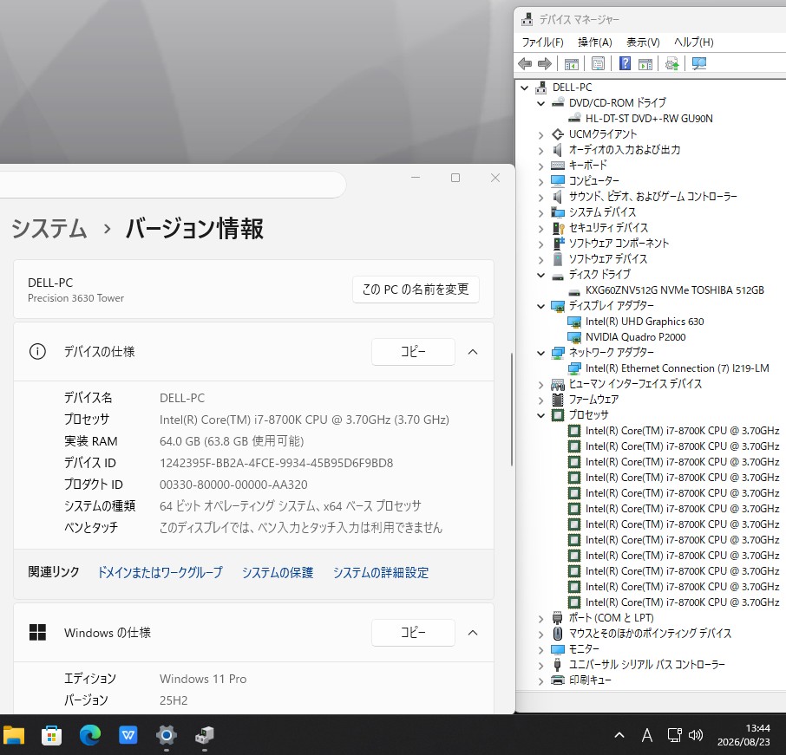Click Settings gear on taskbar
This screenshot has height=755, width=786.
point(167,735)
